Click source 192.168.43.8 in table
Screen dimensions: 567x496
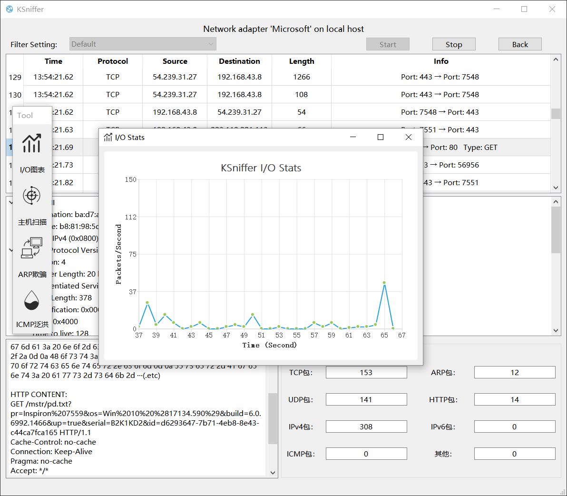175,112
